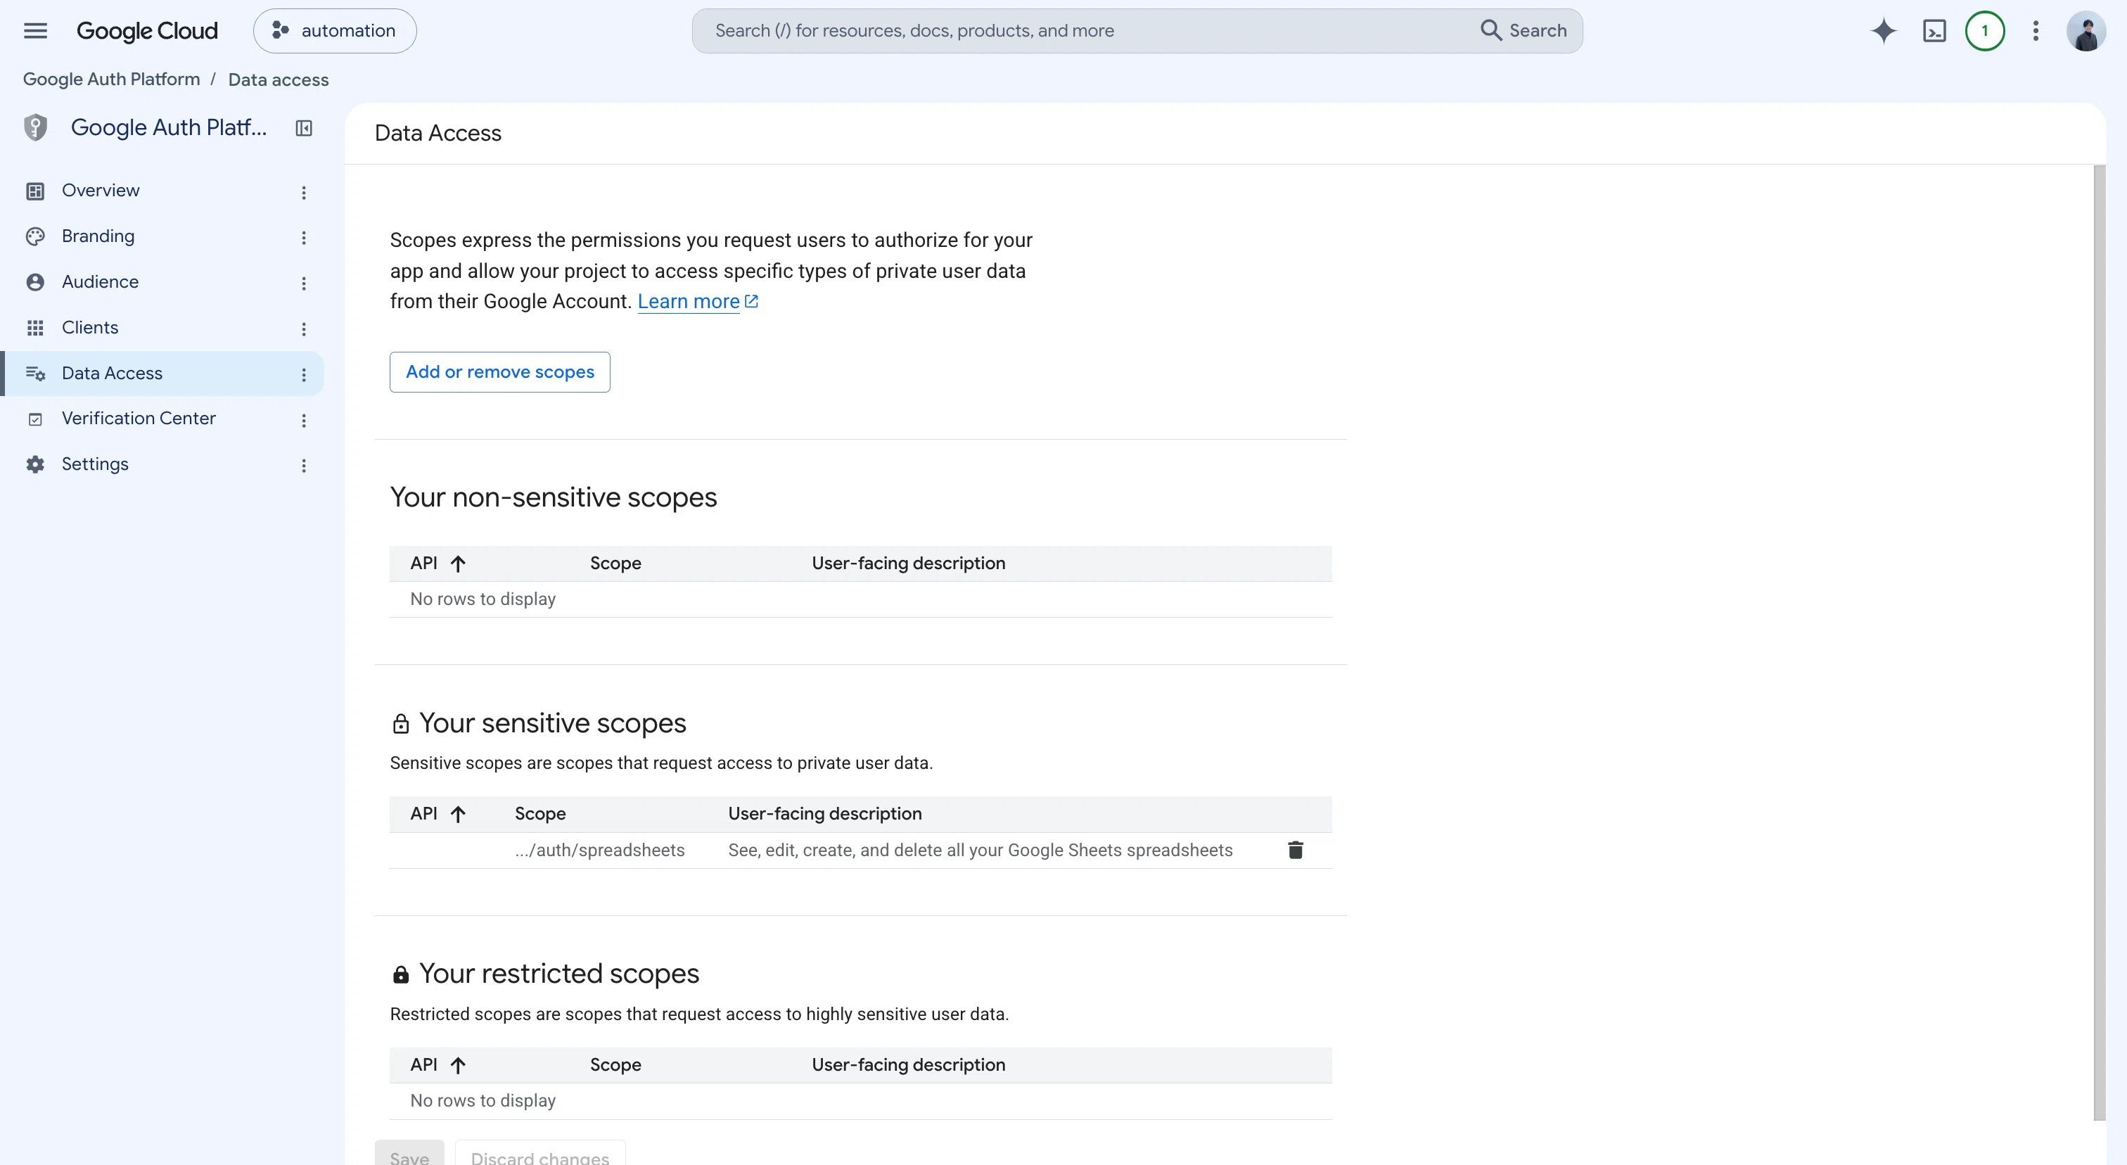Activate Cloud Shell terminal icon

pos(1934,32)
